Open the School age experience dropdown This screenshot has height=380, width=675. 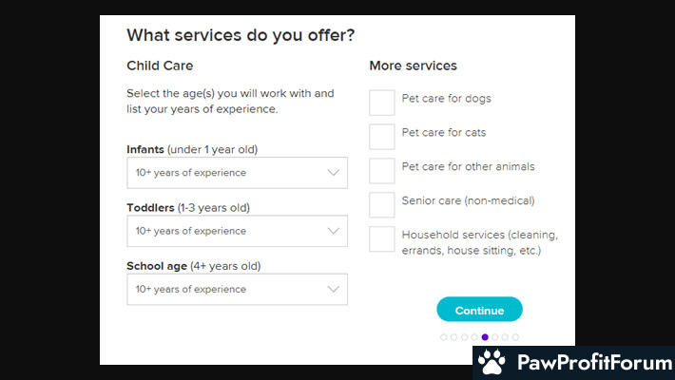pos(237,289)
